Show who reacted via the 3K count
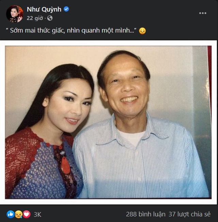This screenshot has width=218, height=222. pyautogui.click(x=37, y=214)
